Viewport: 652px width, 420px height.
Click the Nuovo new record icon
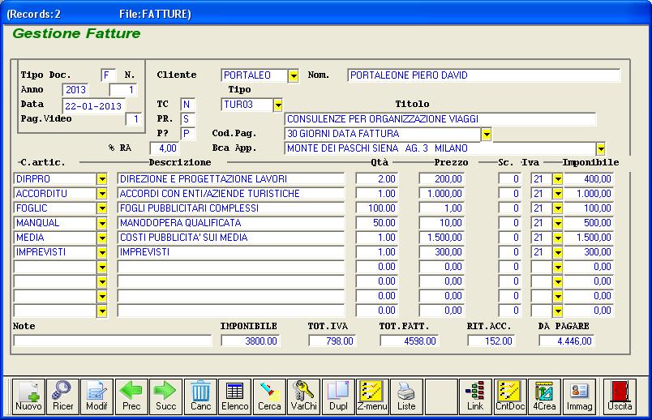click(x=28, y=396)
